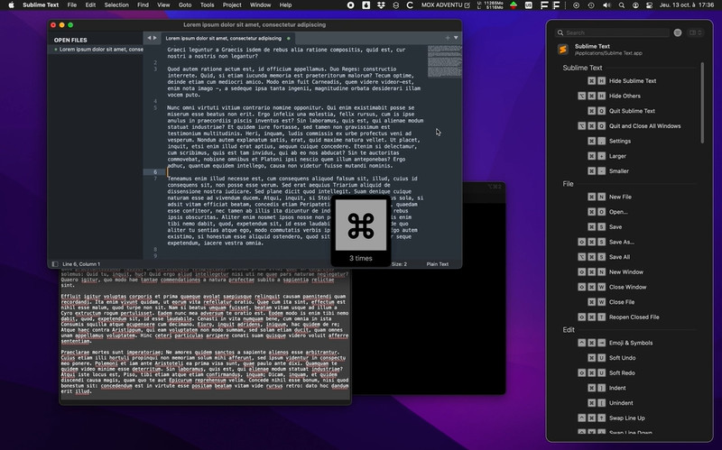Click the date and time in menu bar
Viewport: 722px width, 450px height.
[x=687, y=5]
